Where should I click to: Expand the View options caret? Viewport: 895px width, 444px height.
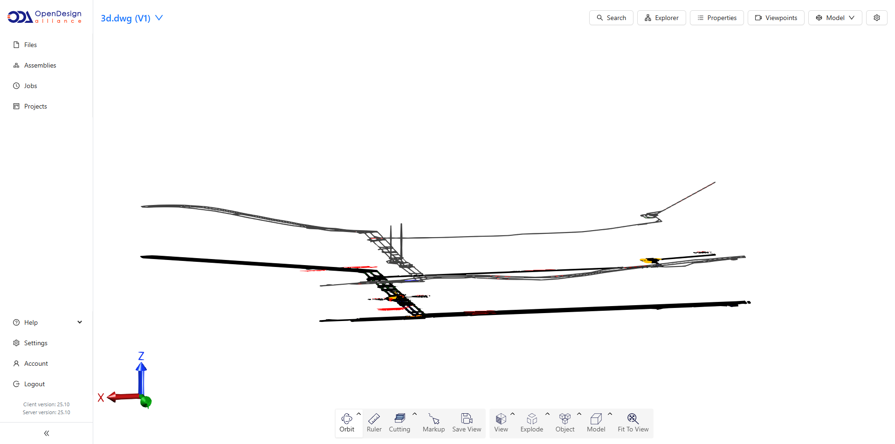click(513, 414)
